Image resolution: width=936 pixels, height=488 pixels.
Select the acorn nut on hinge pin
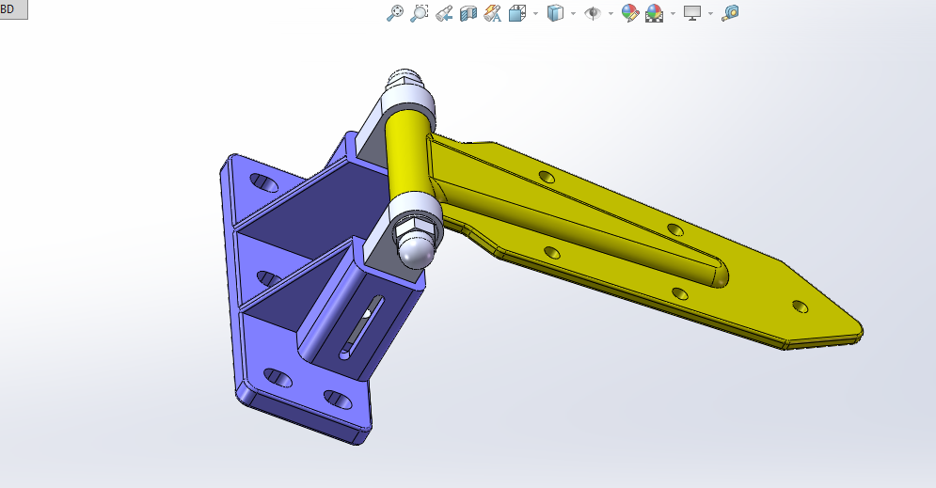click(x=415, y=247)
